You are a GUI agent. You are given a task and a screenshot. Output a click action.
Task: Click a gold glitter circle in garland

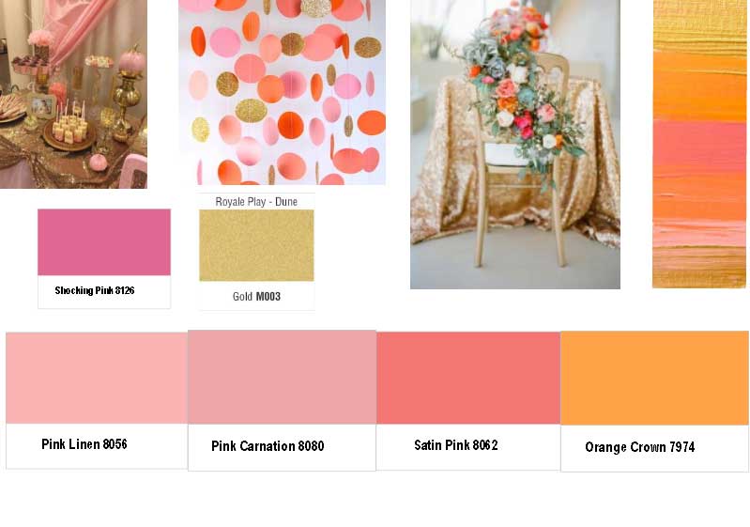[251, 111]
